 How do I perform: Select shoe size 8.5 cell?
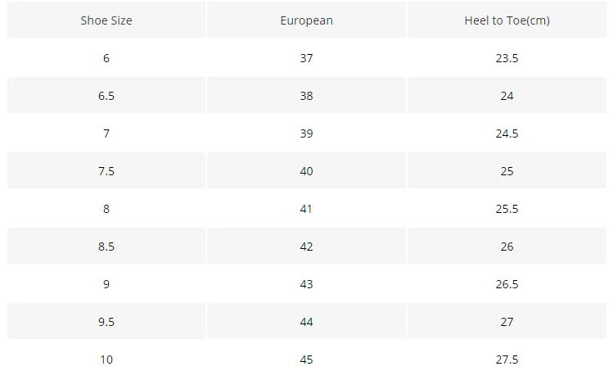(x=106, y=247)
